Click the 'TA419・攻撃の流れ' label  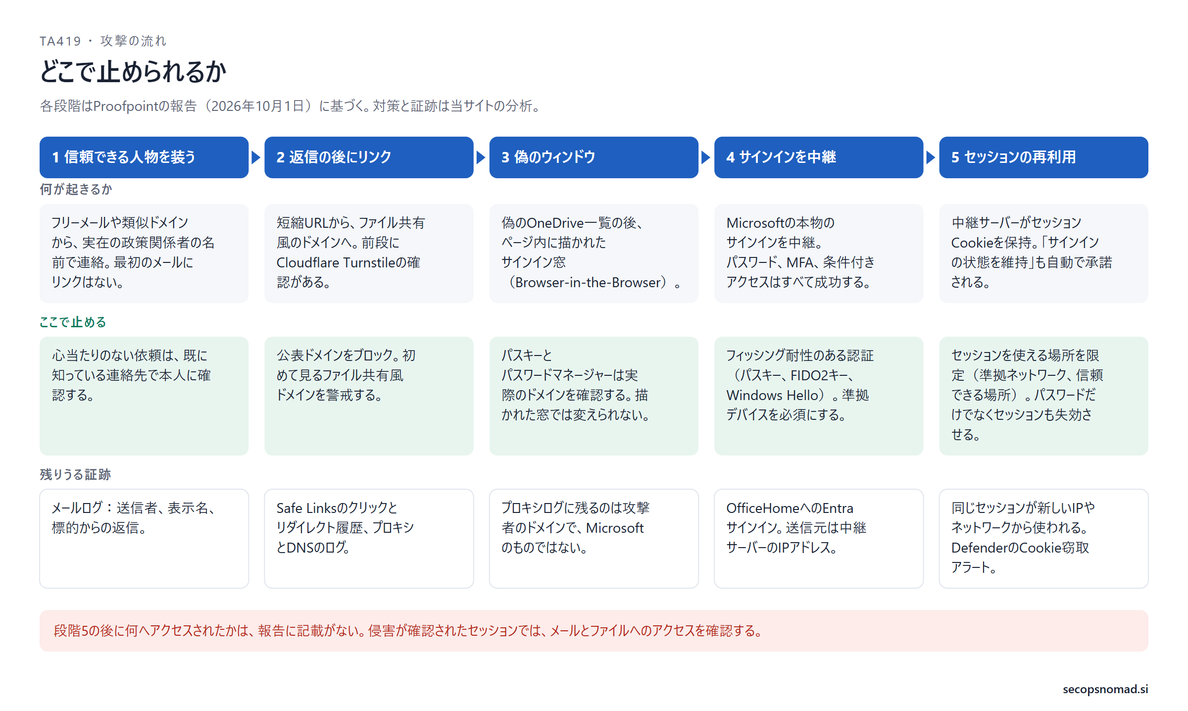(103, 41)
